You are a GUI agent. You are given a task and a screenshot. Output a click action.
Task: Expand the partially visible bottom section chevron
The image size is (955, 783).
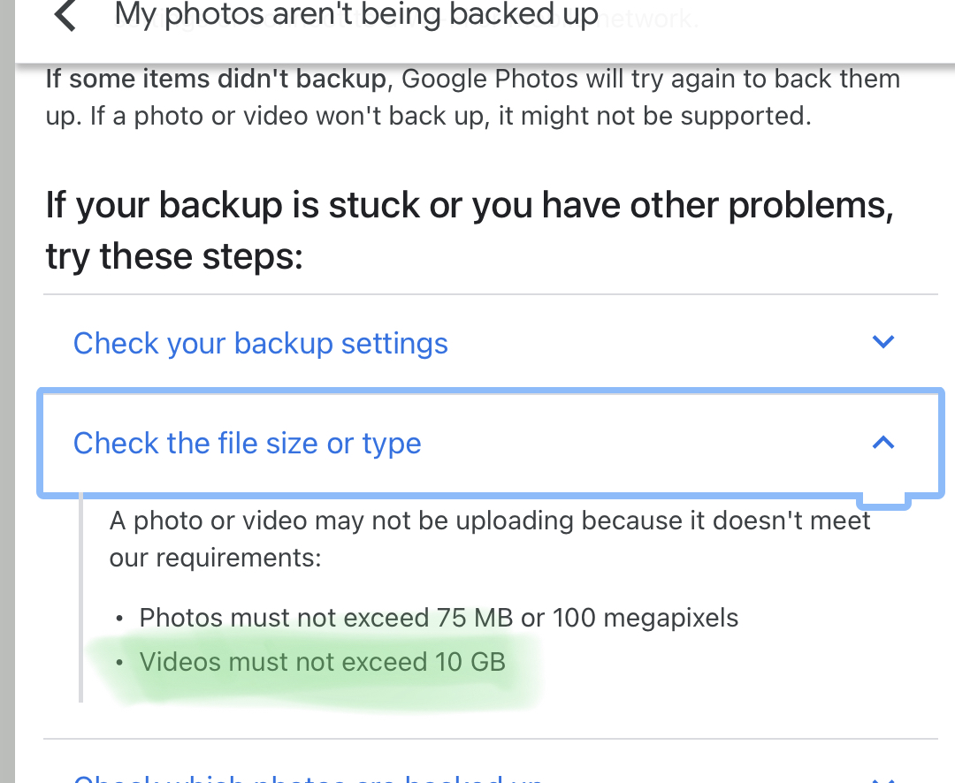coord(882,776)
